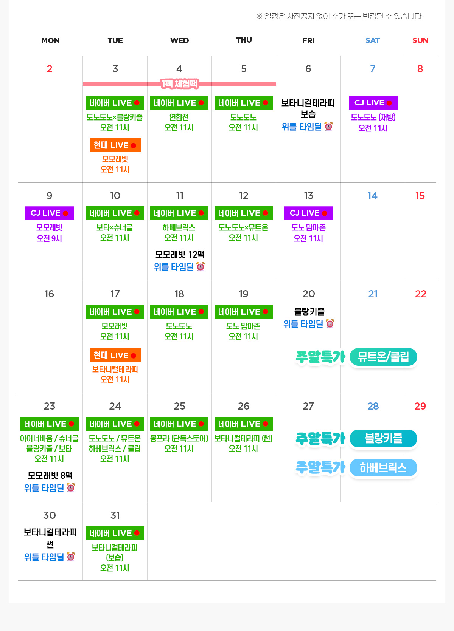Select the SAT column header
454x631 pixels.
click(373, 40)
